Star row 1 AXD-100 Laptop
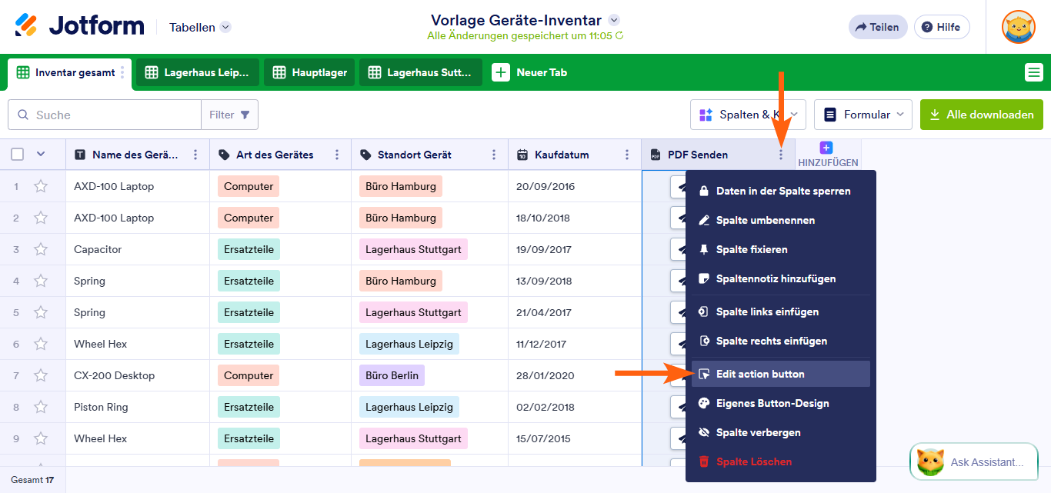 41,186
